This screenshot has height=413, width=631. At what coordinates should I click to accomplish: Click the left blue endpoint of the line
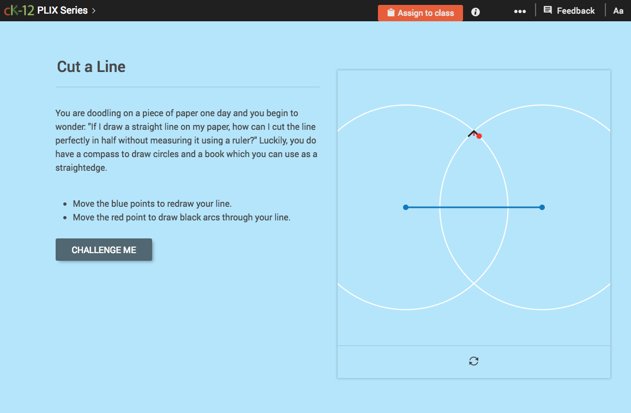pyautogui.click(x=406, y=207)
